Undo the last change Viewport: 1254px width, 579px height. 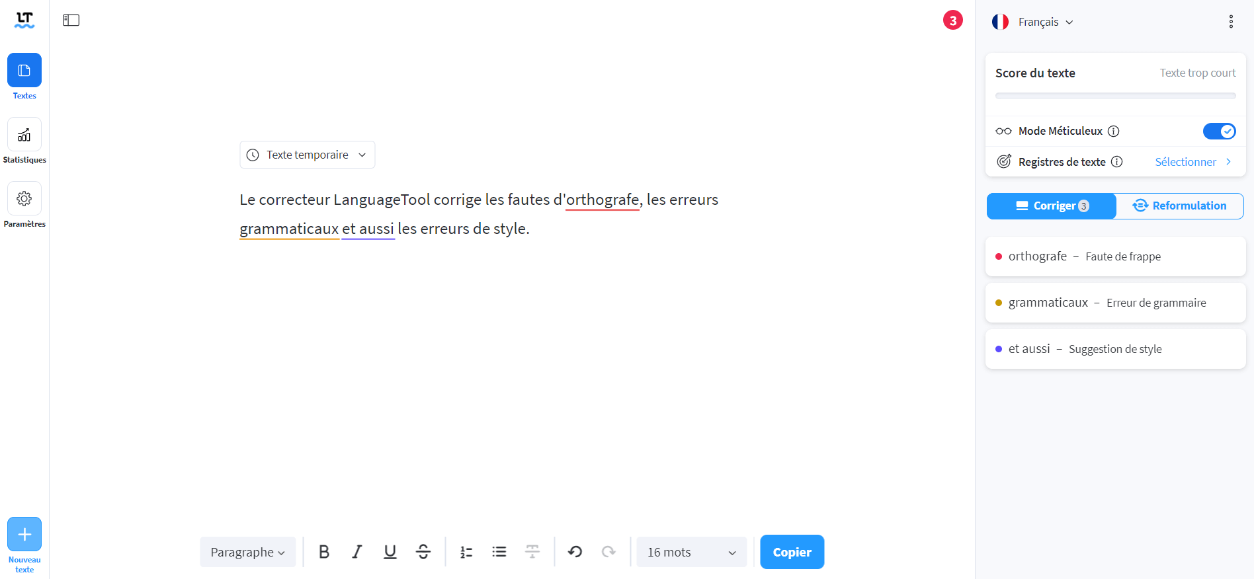pyautogui.click(x=575, y=552)
